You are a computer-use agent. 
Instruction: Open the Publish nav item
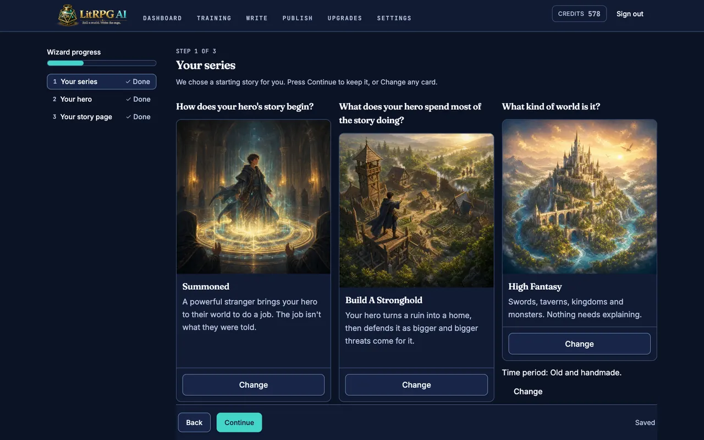[x=298, y=18]
